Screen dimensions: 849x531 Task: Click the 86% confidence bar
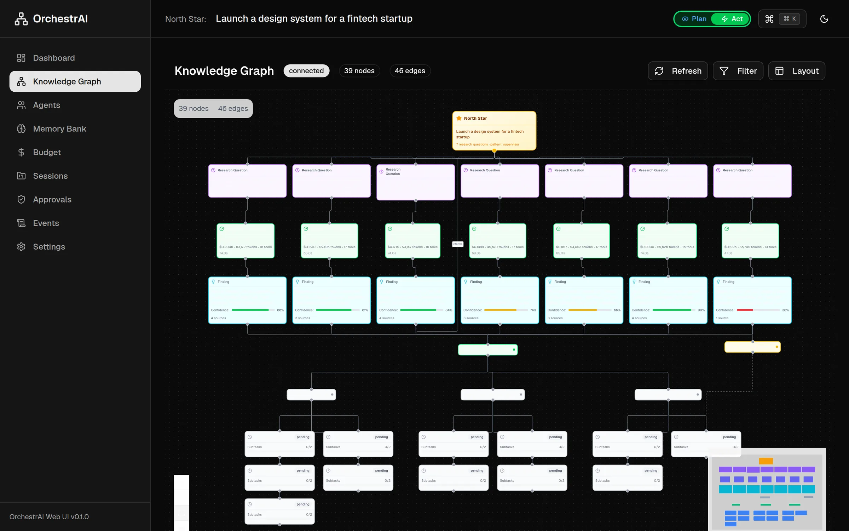253,310
